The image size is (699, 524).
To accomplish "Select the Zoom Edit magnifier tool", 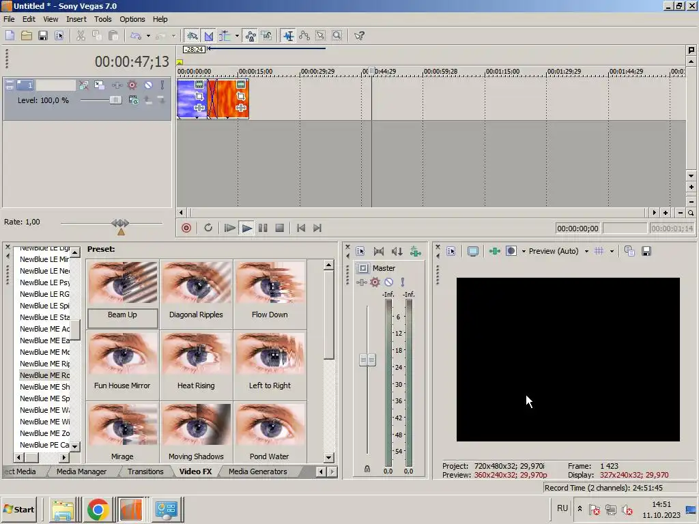I will [337, 35].
